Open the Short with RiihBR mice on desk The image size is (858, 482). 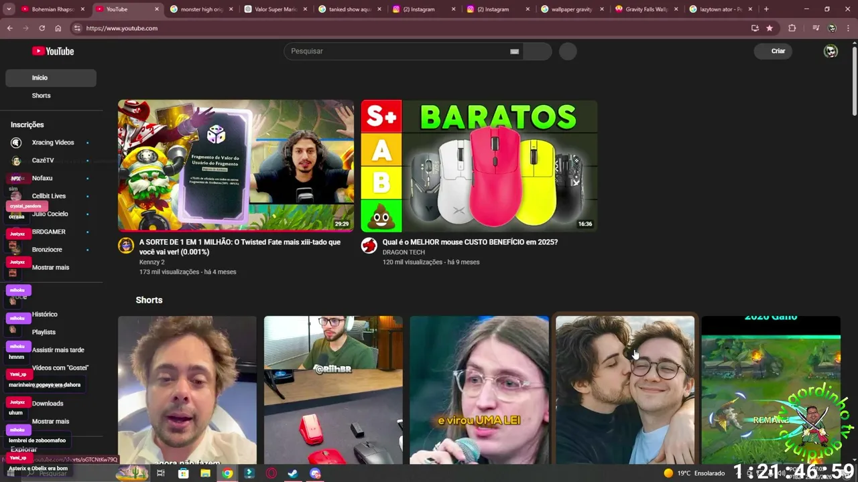click(333, 390)
